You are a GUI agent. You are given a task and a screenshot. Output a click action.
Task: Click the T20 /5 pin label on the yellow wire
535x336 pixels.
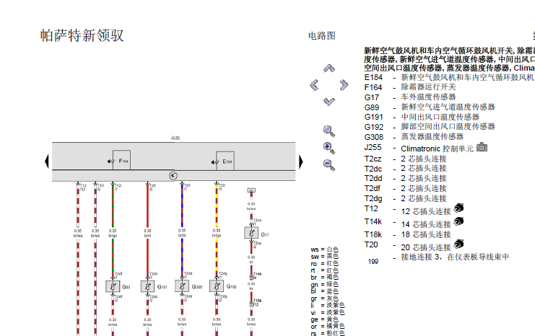(x=222, y=187)
